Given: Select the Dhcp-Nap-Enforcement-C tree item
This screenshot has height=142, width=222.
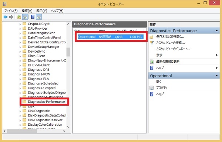Looking at the screenshot, I should pyautogui.click(x=47, y=60).
